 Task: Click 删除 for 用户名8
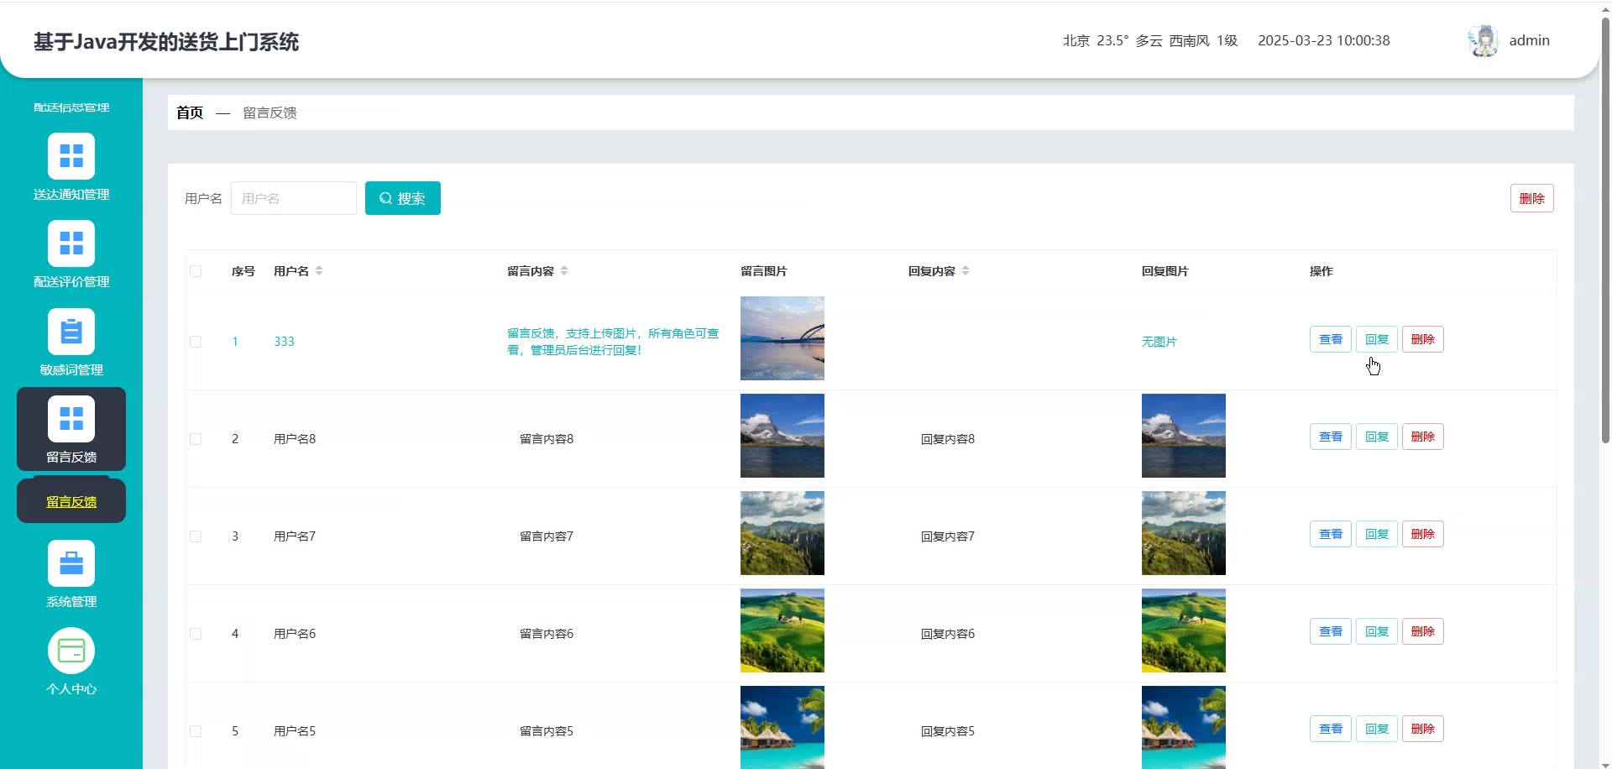coord(1423,437)
